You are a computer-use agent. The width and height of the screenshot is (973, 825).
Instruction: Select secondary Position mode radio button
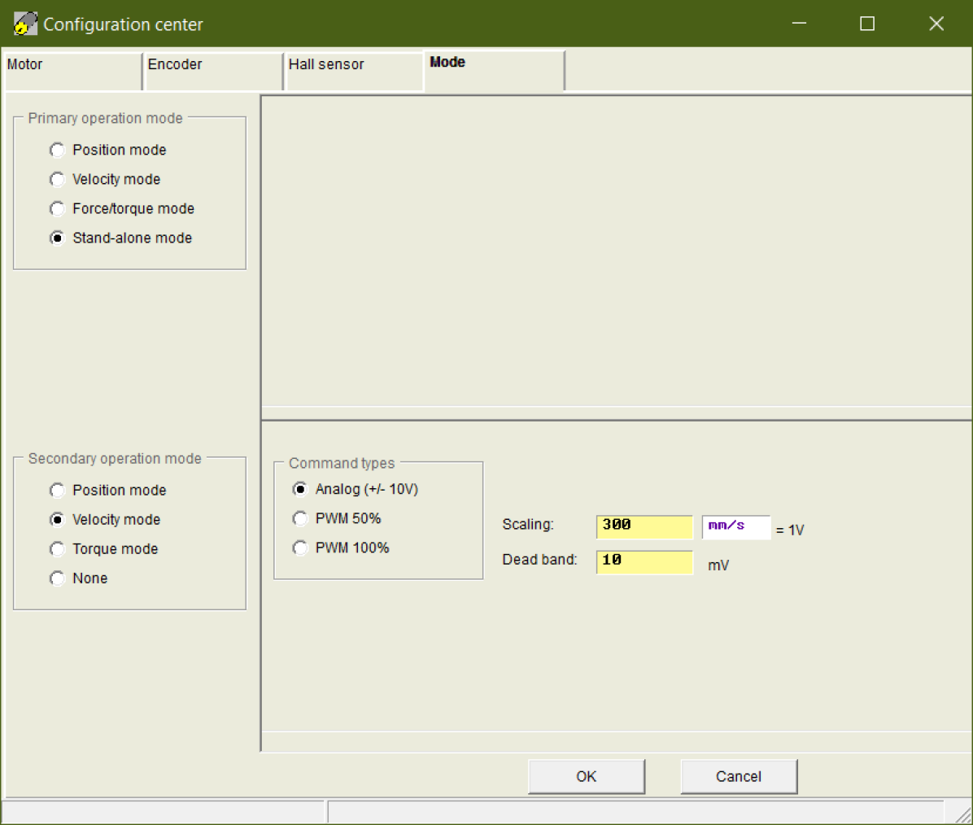point(57,490)
